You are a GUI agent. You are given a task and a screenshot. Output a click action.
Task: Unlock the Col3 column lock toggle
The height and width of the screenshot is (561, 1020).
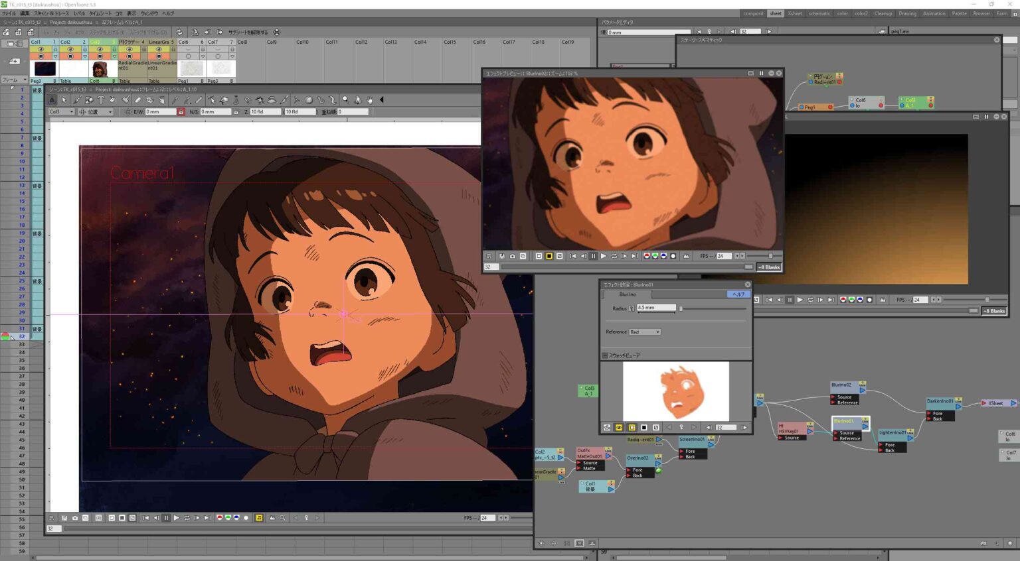pos(114,49)
